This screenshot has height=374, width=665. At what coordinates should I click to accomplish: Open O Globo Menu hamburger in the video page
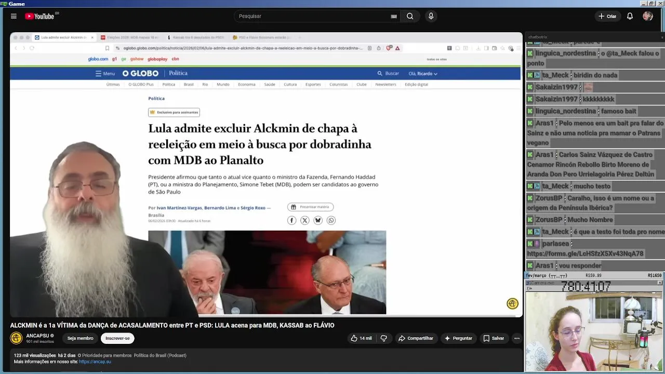105,73
